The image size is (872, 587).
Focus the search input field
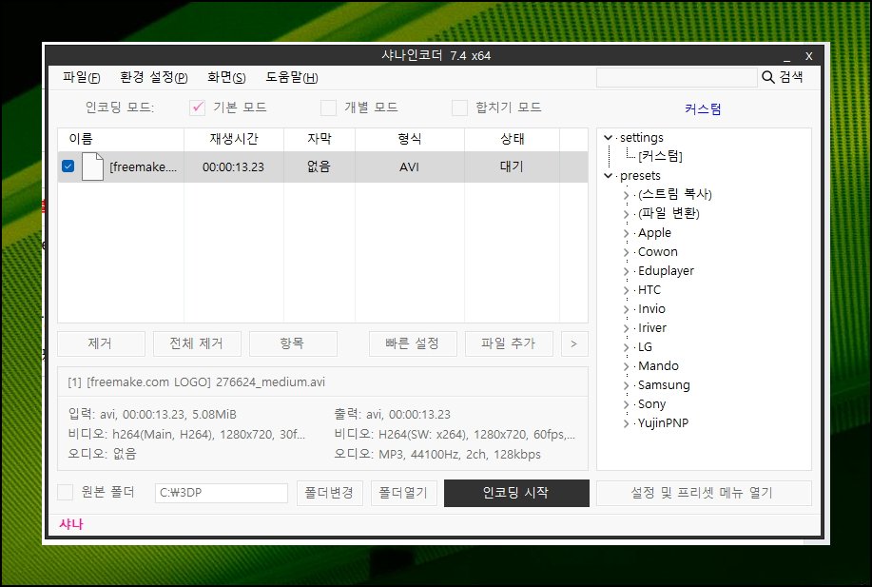[676, 77]
